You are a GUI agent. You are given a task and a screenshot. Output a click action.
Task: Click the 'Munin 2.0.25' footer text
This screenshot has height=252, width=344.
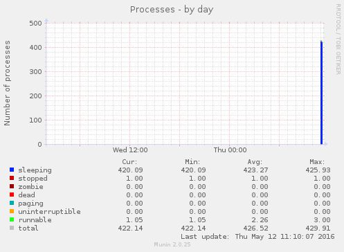click(x=172, y=244)
